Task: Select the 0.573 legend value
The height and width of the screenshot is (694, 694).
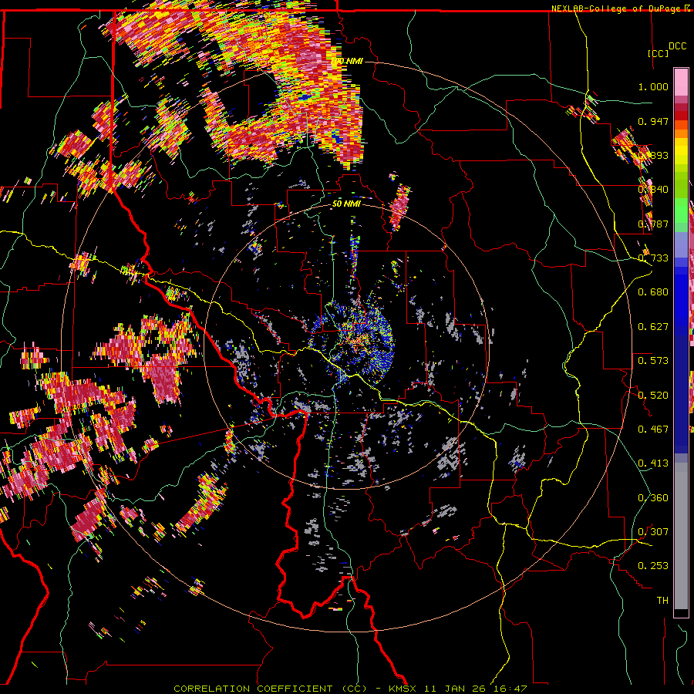Action: (x=653, y=361)
